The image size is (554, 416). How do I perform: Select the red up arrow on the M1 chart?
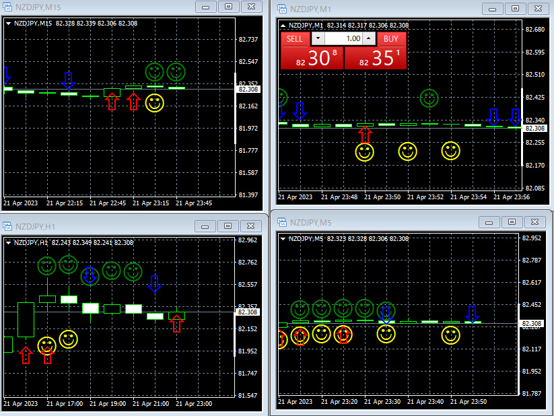pos(365,135)
